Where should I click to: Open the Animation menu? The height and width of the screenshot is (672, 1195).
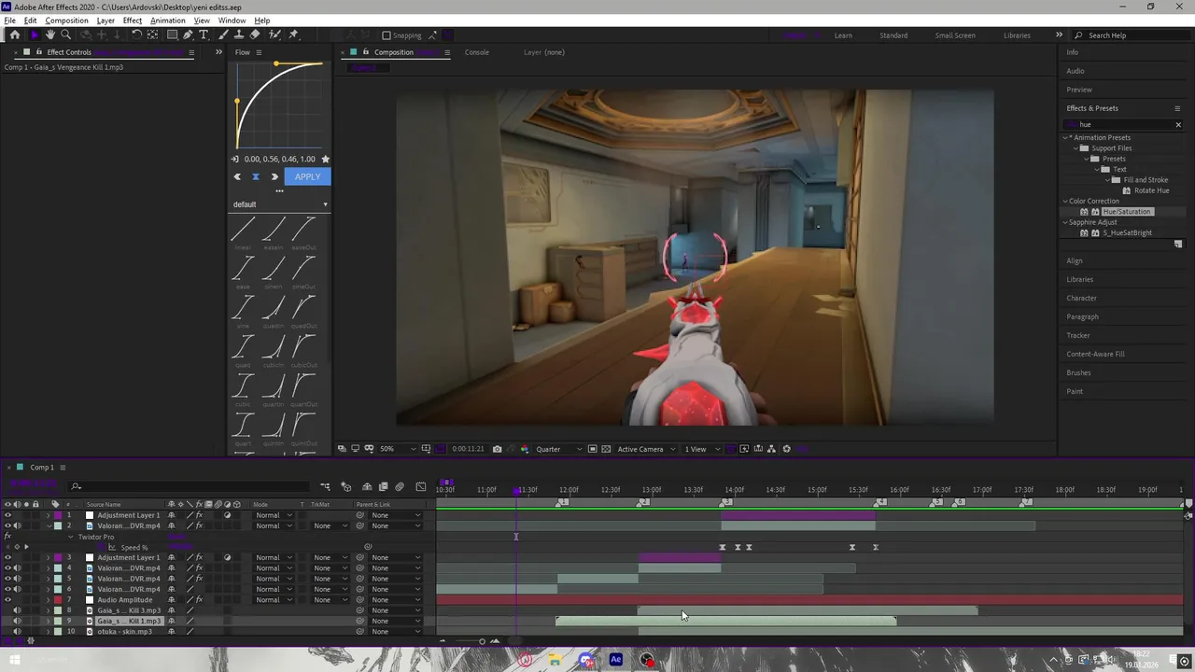pyautogui.click(x=167, y=21)
